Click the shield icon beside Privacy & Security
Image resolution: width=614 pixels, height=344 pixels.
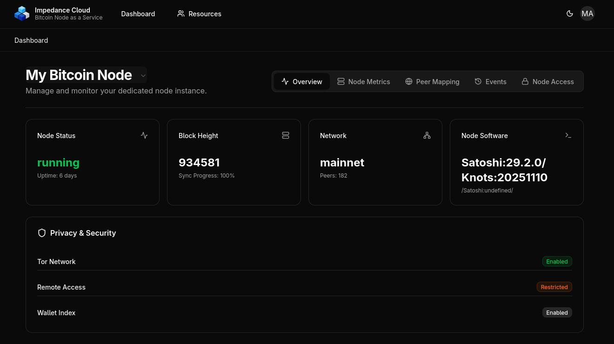42,233
